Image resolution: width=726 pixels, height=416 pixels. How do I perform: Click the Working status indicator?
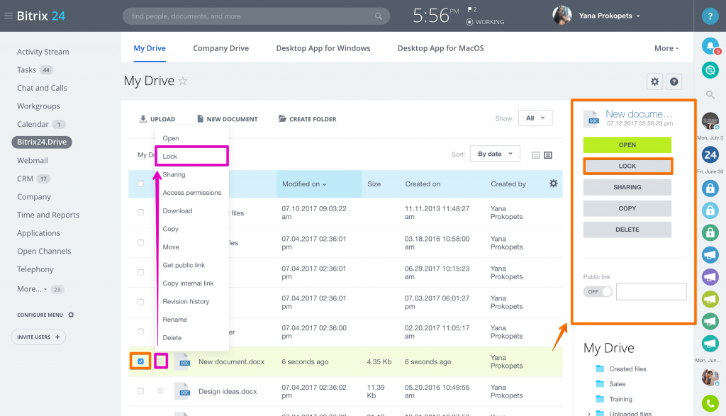point(485,22)
